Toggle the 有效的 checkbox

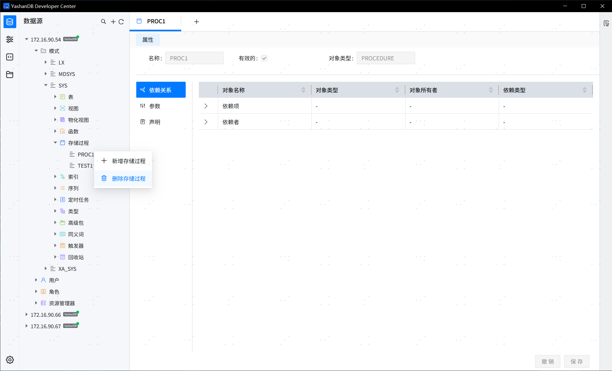point(264,58)
